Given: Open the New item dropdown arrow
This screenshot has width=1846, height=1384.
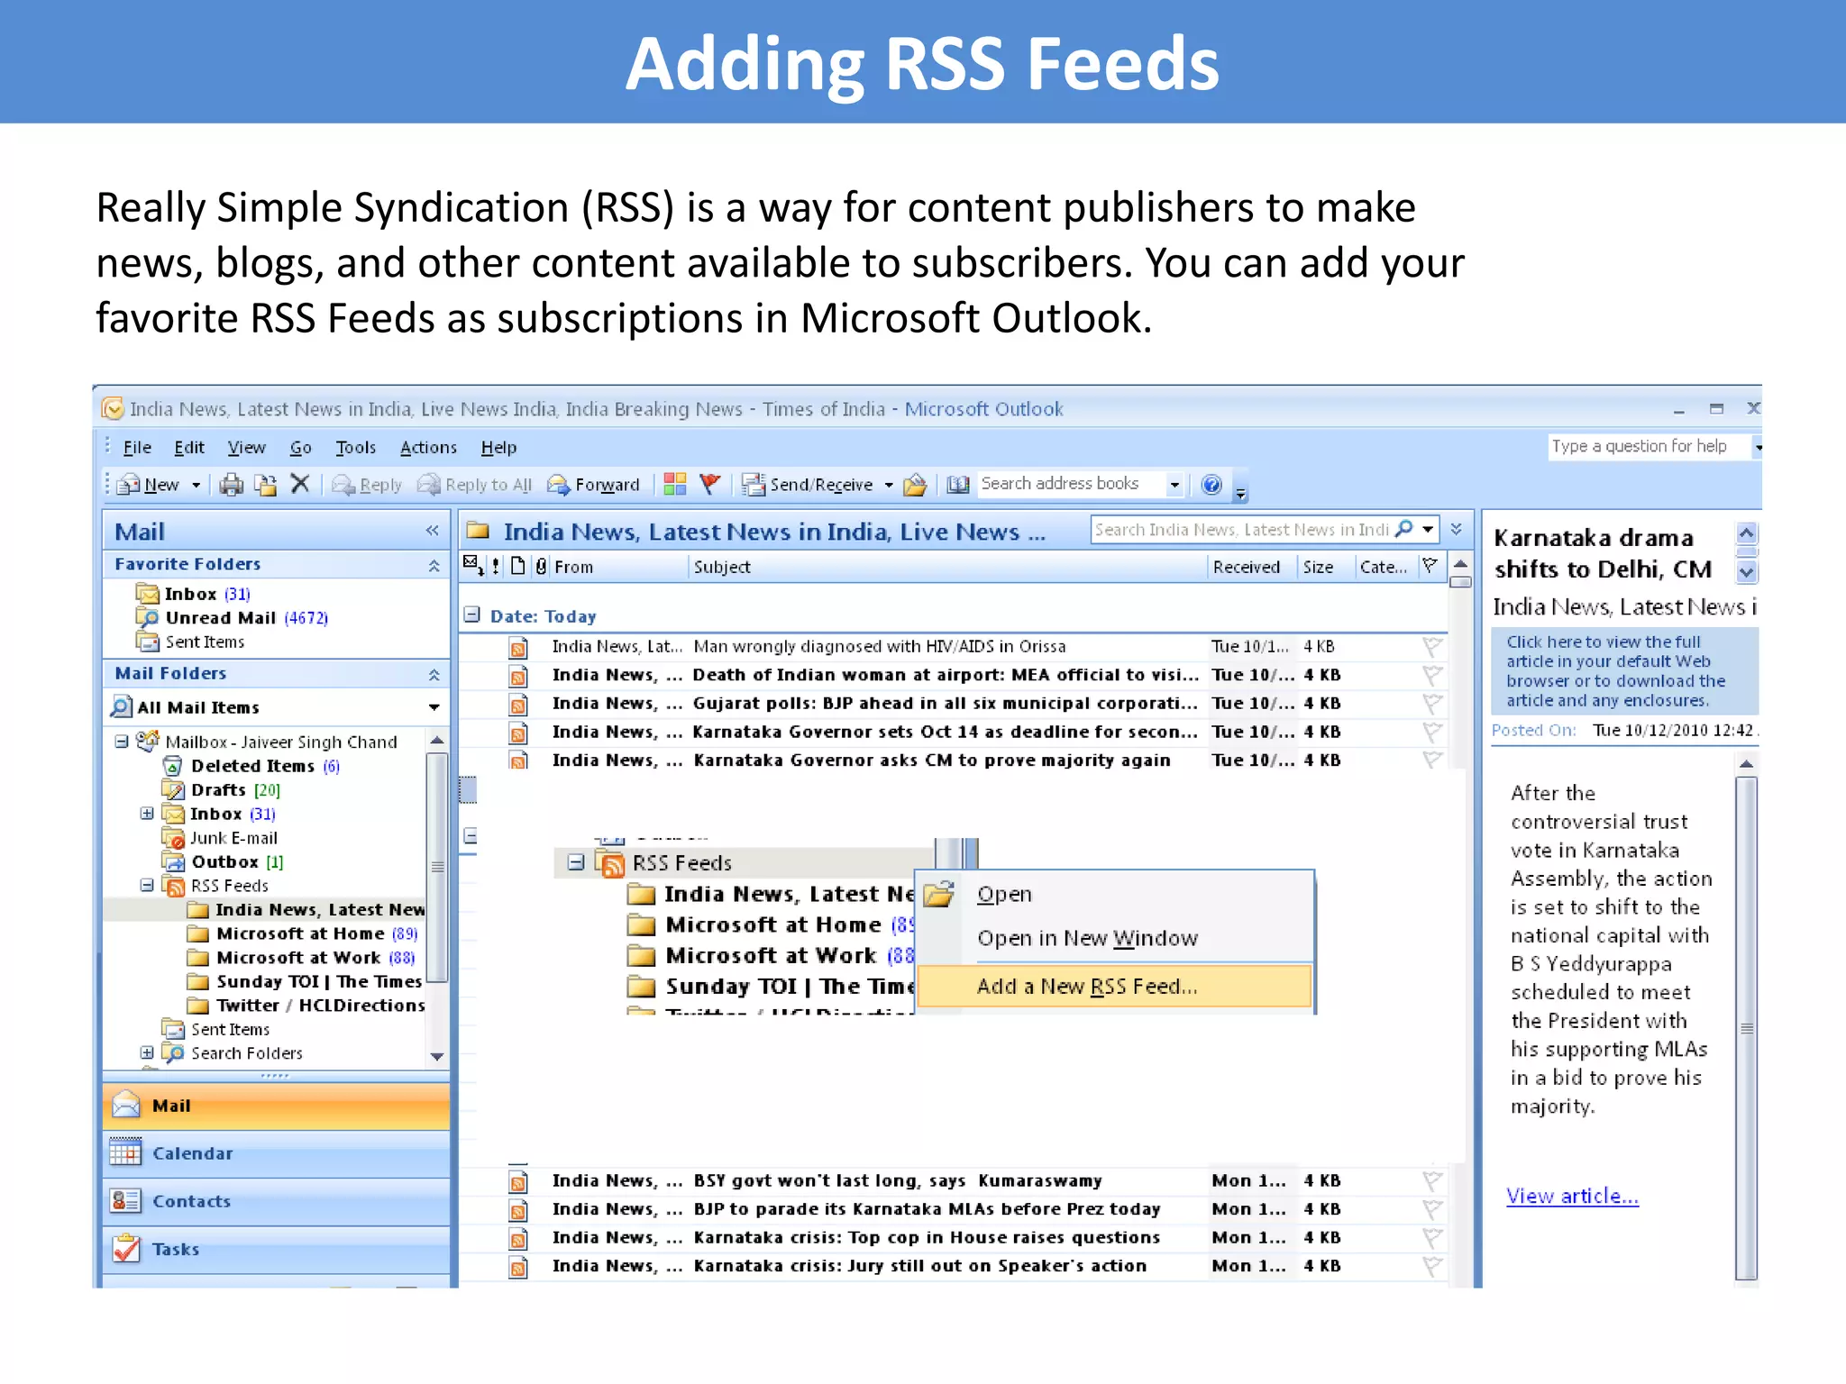Looking at the screenshot, I should [x=196, y=485].
